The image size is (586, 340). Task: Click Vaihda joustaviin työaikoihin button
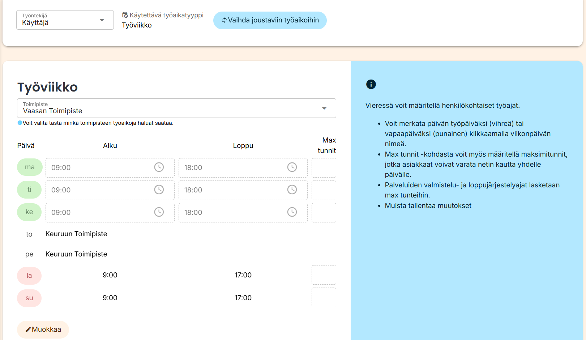[x=270, y=20]
